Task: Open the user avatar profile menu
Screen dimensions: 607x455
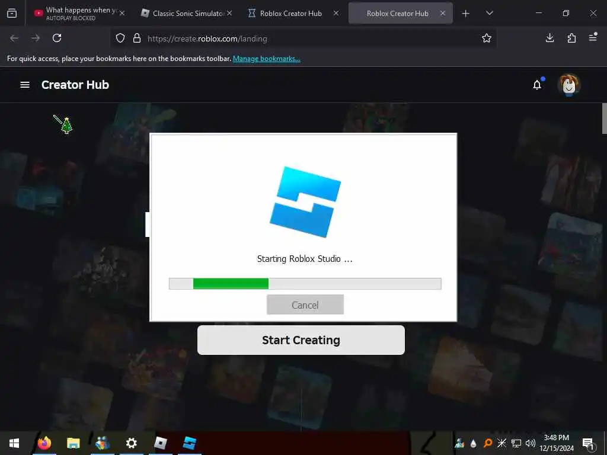Action: (x=568, y=85)
